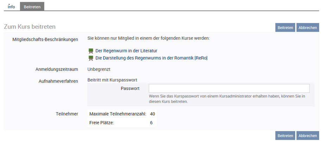
Task: Click the Mitgliedschafts-Beschränkungen label
Action: (x=45, y=39)
